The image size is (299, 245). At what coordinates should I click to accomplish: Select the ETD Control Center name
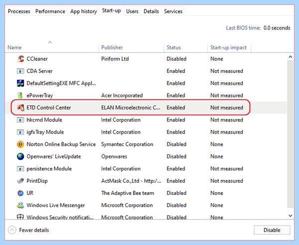pyautogui.click(x=49, y=108)
